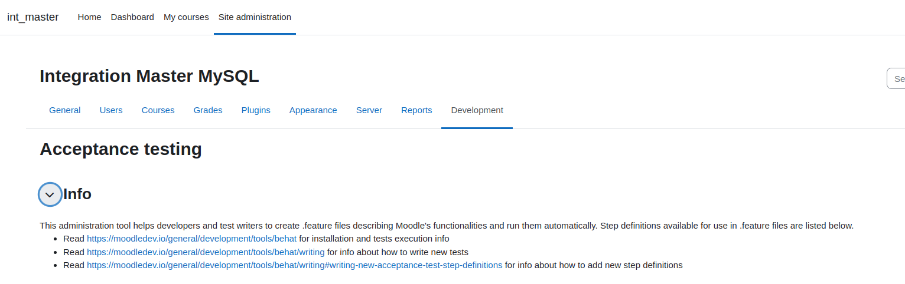Screen dimensions: 905x284
Task: Go to My courses
Action: tap(186, 17)
